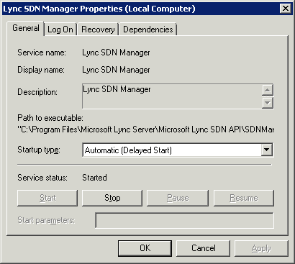Click the disabled Resume button
295x264 pixels.
coord(244,198)
